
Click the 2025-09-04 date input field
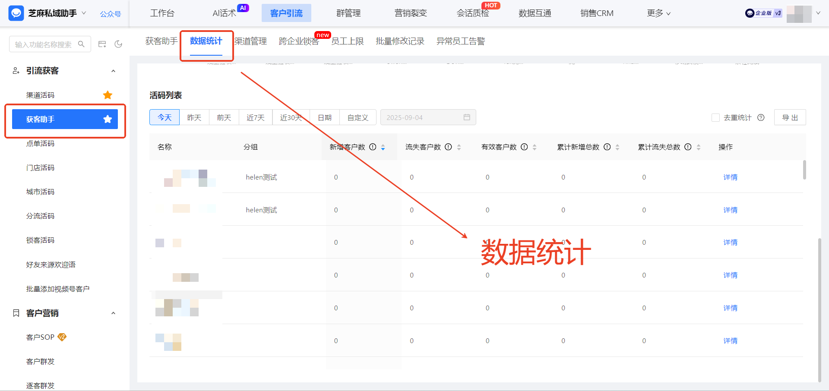pos(428,117)
